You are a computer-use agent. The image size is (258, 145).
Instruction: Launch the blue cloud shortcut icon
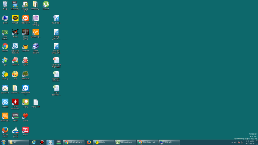click(x=5, y=103)
